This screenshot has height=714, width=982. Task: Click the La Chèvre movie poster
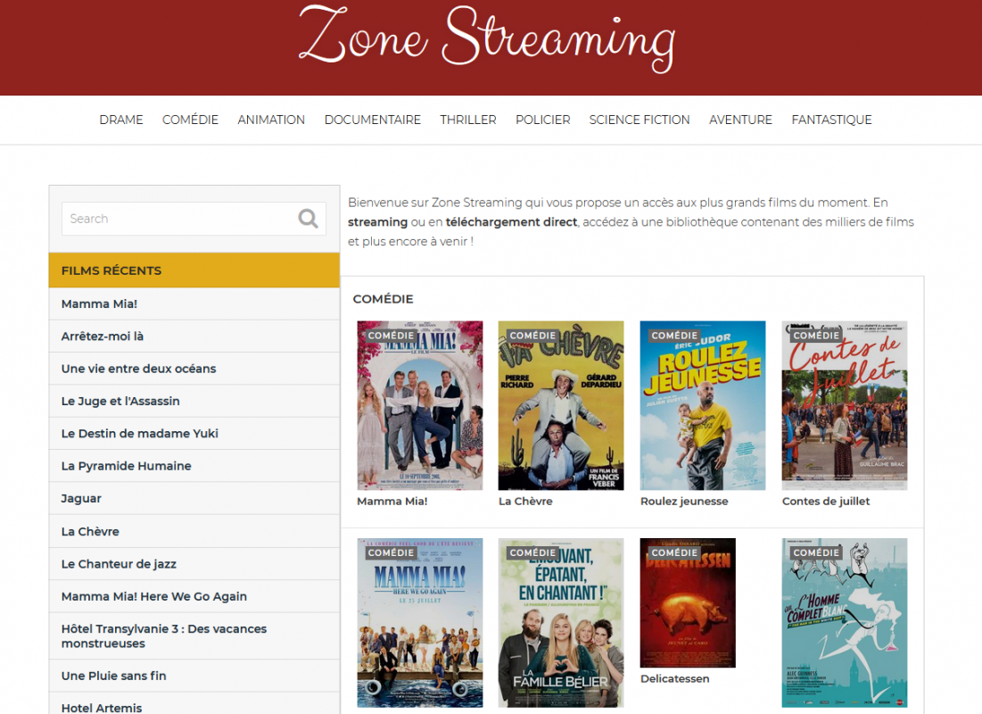(560, 405)
